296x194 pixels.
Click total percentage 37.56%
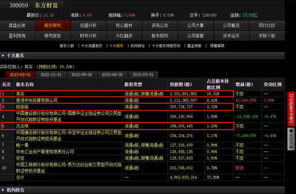tap(213, 177)
